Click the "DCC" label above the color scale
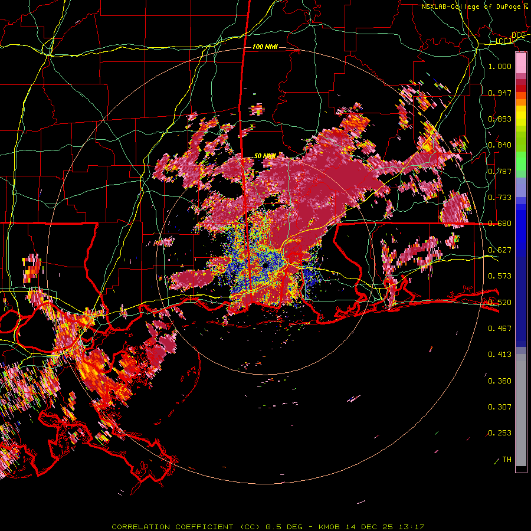The height and width of the screenshot is (531, 531). point(518,35)
